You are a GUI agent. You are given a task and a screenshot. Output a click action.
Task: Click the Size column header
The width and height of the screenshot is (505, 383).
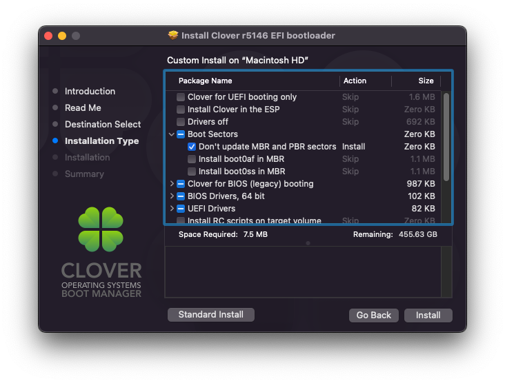click(426, 81)
